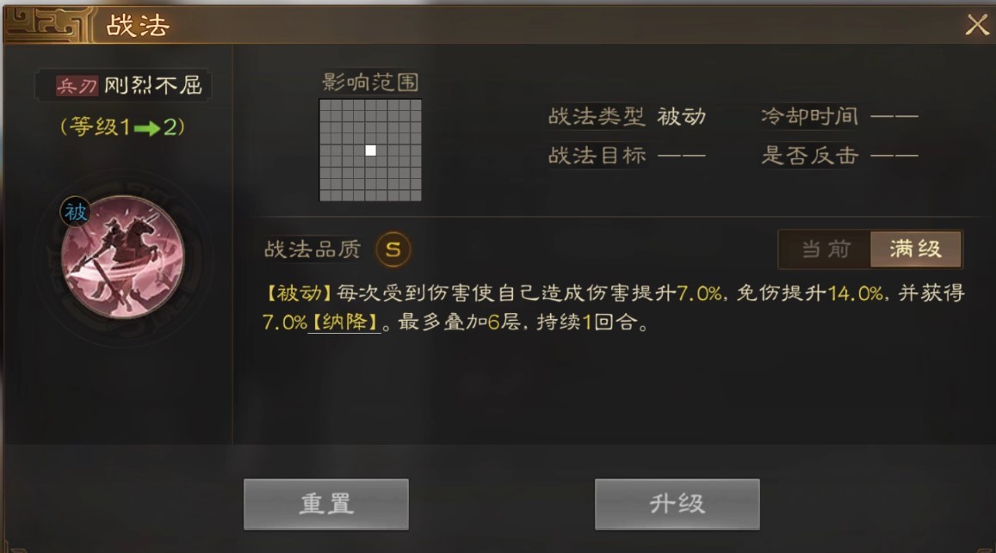Click the 刚烈不屈 skill portrait icon
The width and height of the screenshot is (996, 553).
[122, 256]
